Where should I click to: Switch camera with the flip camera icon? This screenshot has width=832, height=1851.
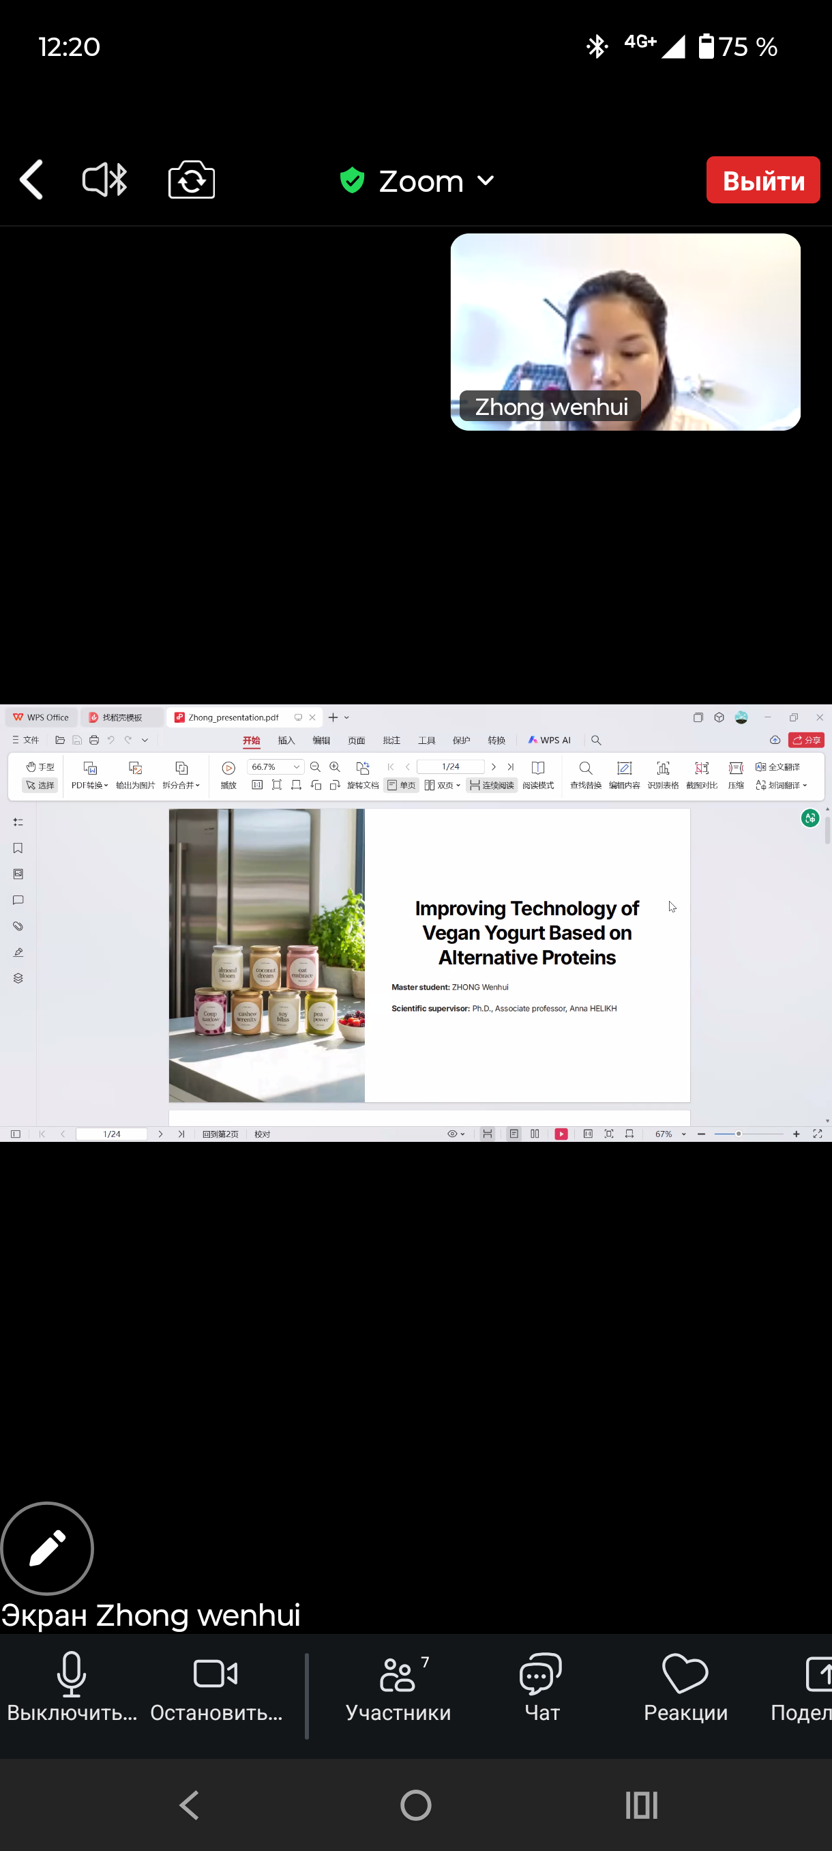pos(191,180)
